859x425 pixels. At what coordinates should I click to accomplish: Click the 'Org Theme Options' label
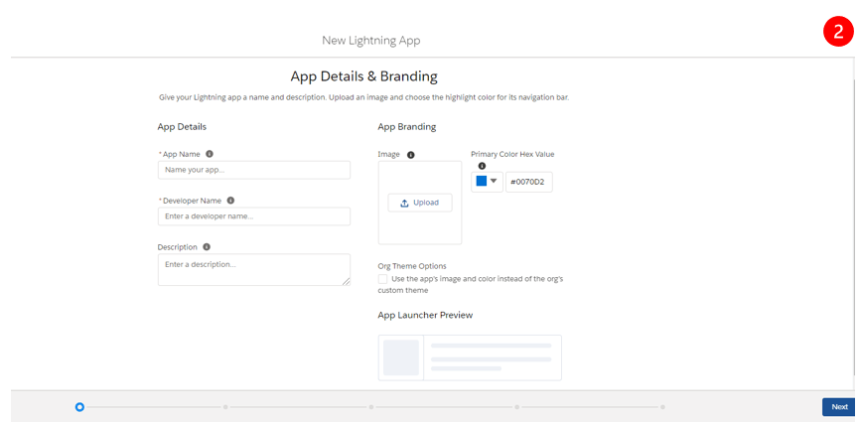tap(412, 266)
